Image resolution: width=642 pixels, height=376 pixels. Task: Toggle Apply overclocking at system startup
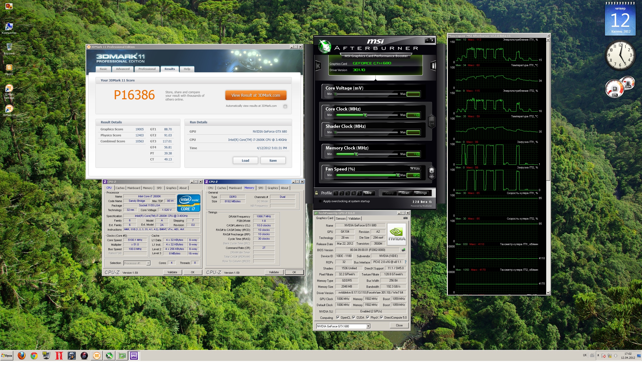point(320,201)
